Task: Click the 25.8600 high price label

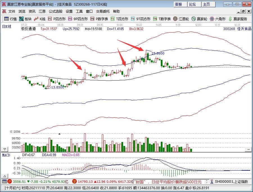Action: point(158,54)
